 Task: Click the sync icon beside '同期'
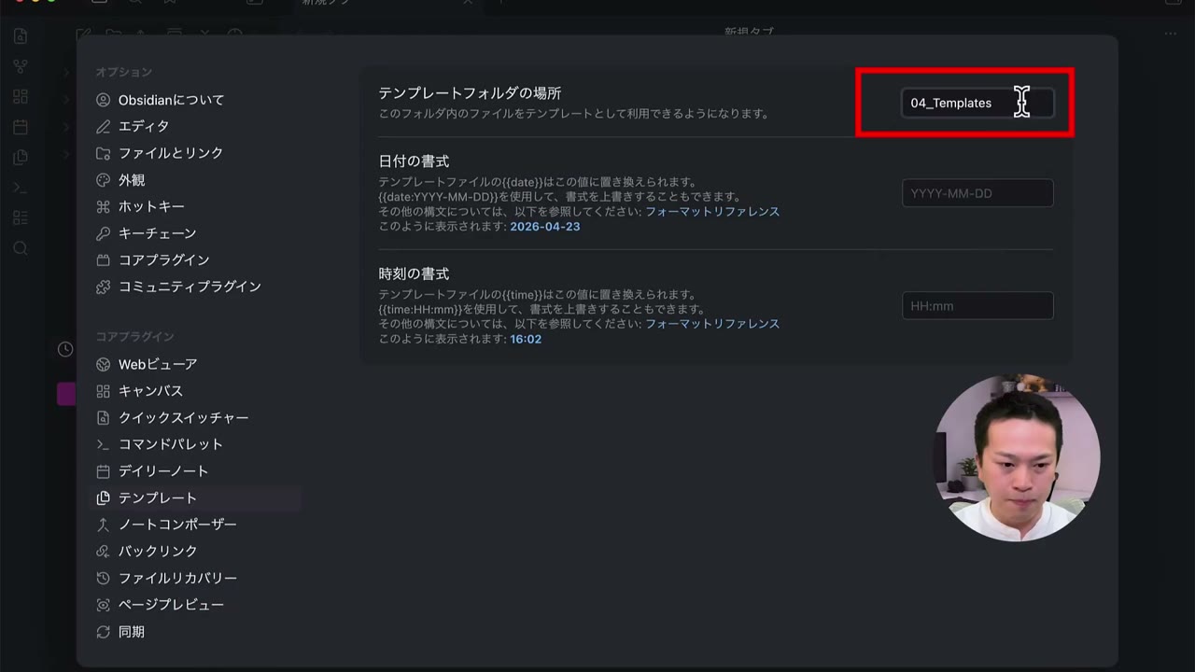[104, 632]
